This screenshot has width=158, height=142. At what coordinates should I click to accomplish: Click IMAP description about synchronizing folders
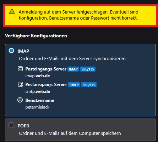[72, 59]
